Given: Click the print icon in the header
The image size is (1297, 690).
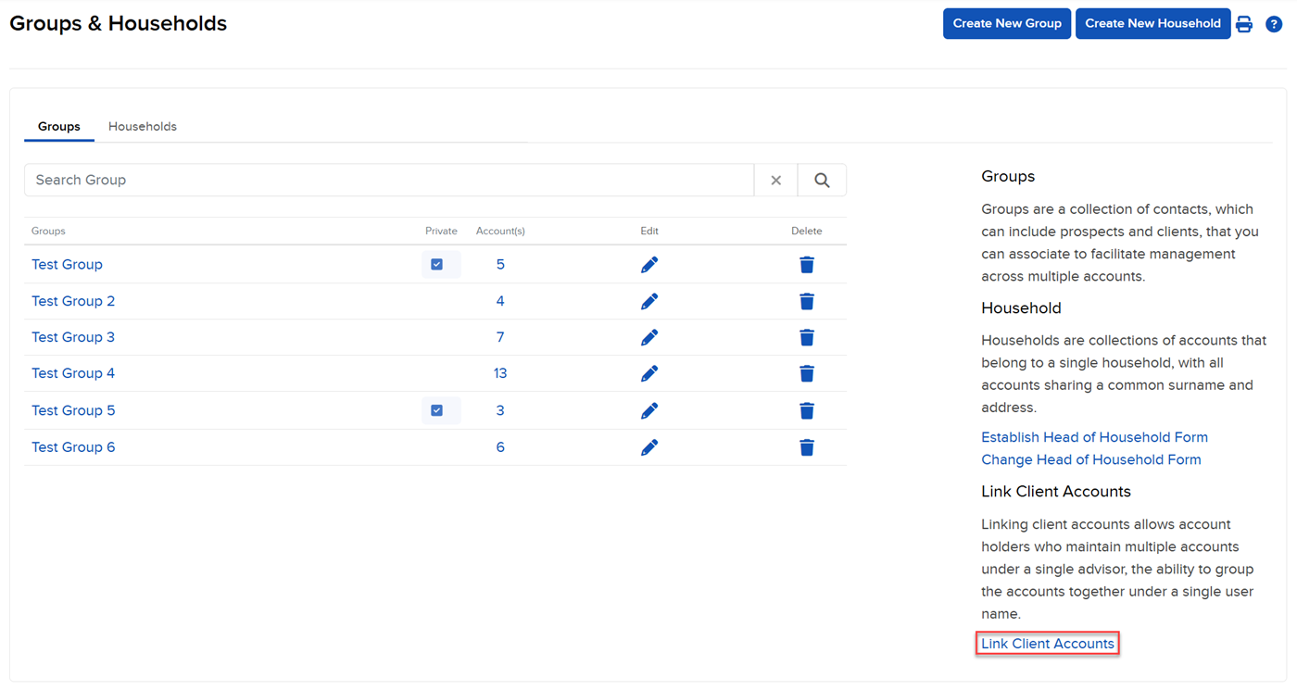Looking at the screenshot, I should point(1244,23).
